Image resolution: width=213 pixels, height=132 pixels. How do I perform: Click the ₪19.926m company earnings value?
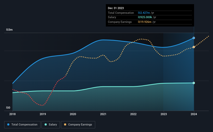[x=145, y=22]
